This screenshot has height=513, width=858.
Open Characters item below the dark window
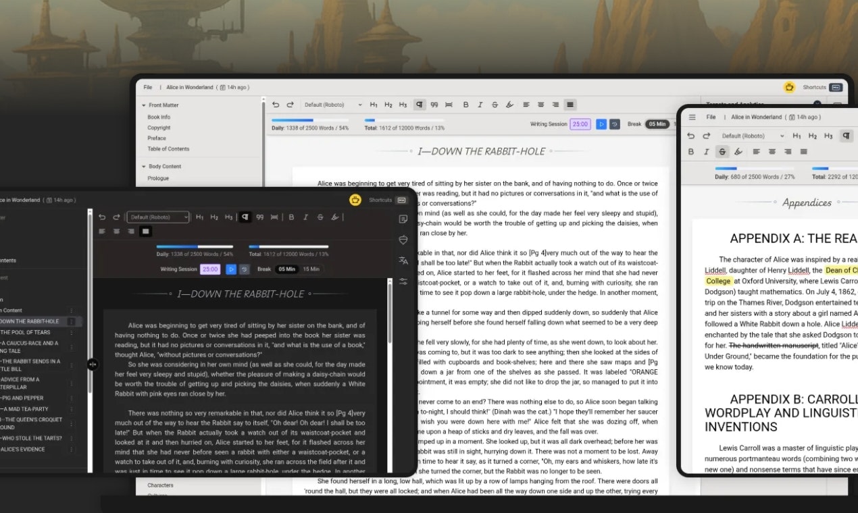pos(160,485)
